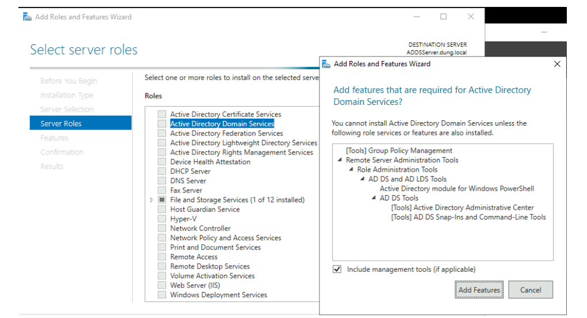
Task: Check Active Directory Domain Services checkbox
Action: coord(161,124)
